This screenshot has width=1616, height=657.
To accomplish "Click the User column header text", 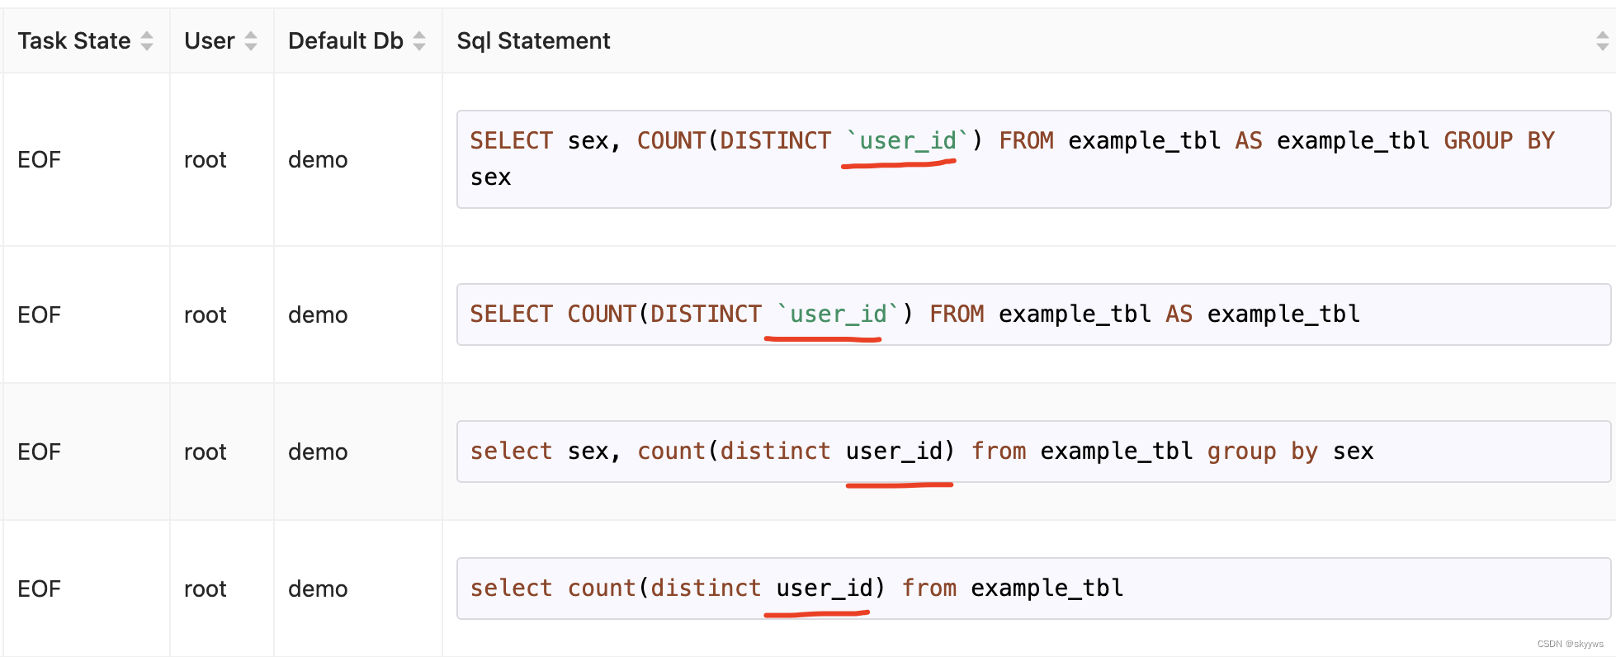I will 210,40.
